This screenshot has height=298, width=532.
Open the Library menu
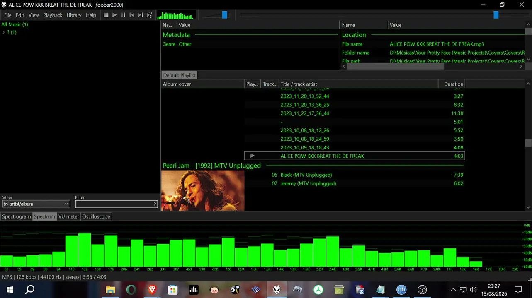pyautogui.click(x=74, y=15)
